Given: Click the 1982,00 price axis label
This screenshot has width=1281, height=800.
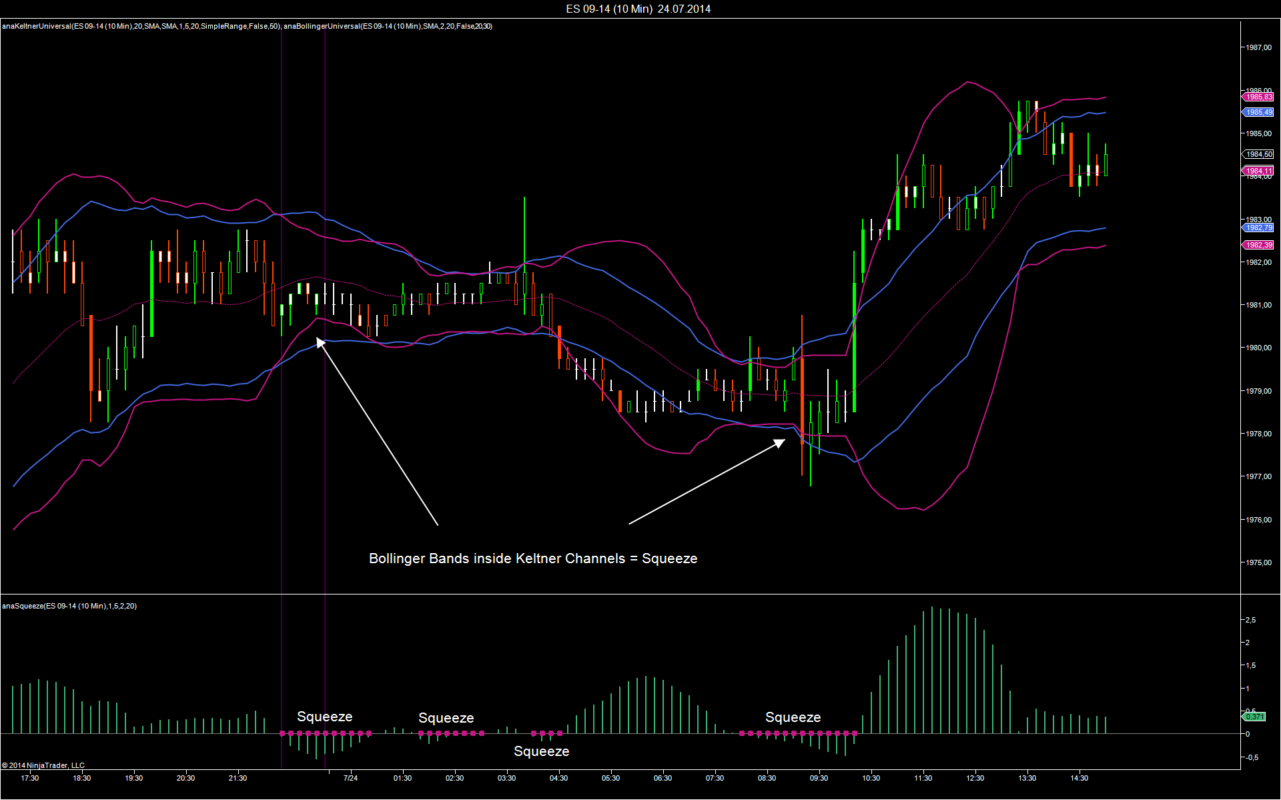Looking at the screenshot, I should click(1258, 262).
